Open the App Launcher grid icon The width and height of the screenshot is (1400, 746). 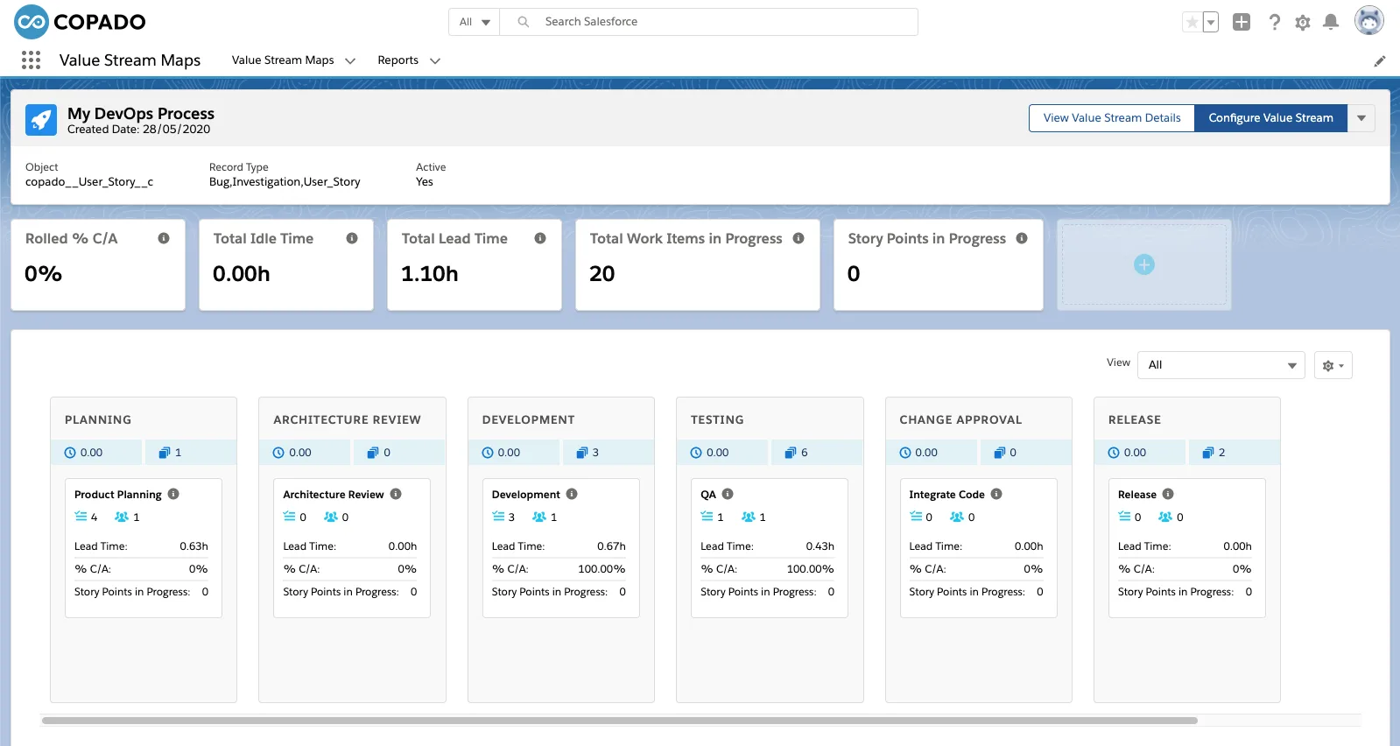pos(31,60)
